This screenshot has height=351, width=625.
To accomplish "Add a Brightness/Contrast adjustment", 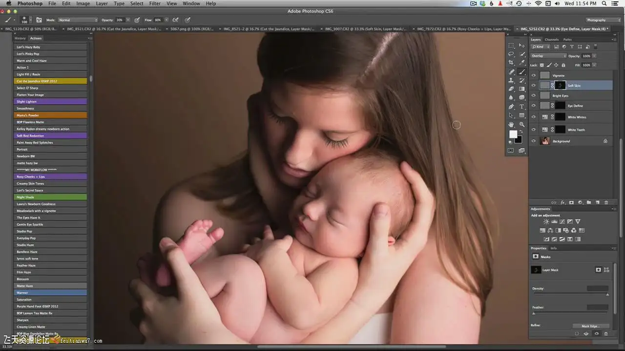I will pyautogui.click(x=546, y=222).
